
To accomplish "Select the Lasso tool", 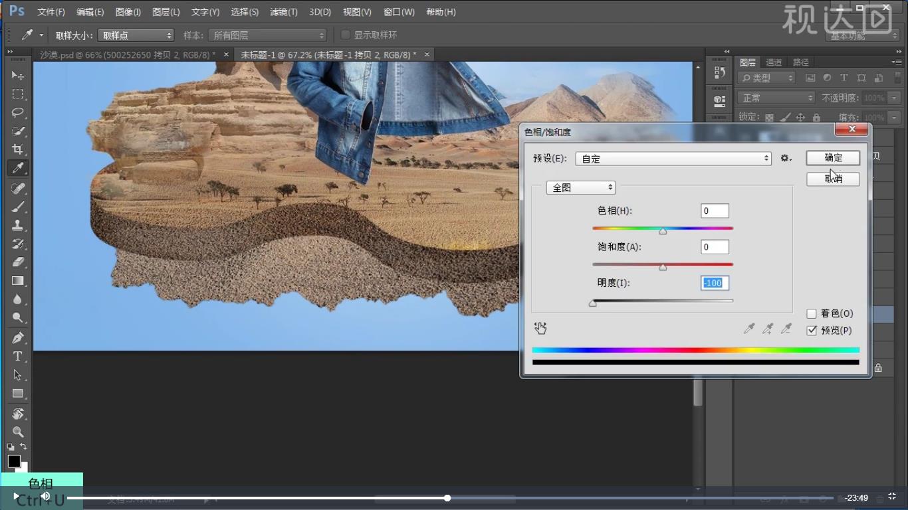I will (x=18, y=112).
